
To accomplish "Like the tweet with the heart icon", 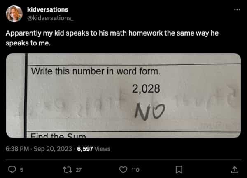I will point(123,169).
